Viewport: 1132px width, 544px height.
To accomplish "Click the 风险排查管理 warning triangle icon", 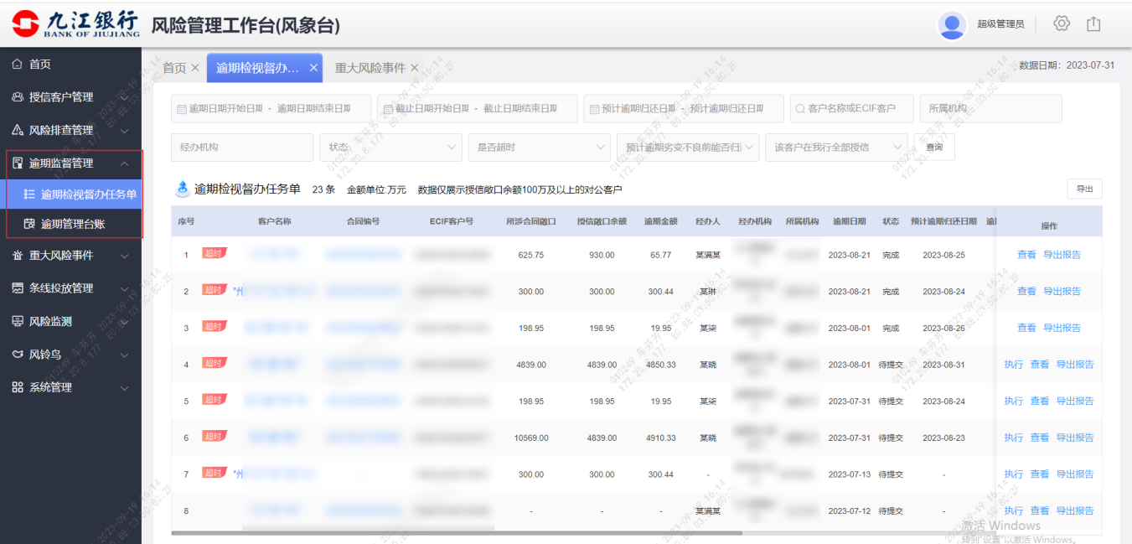I will tap(18, 130).
